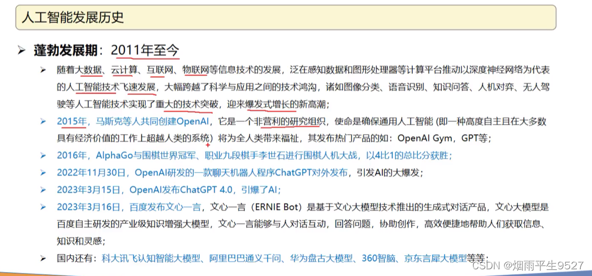Click the blue text 京东言犀大模型
Viewport: 592px width, 276px height.
(x=435, y=258)
